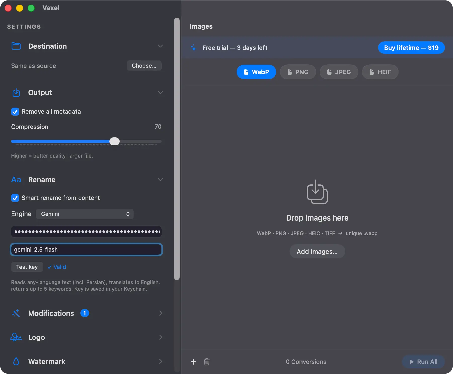Click the Destination folder icon
453x374 pixels.
pos(16,46)
